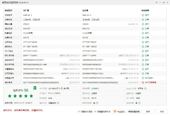Click the green check icon in the 监管型号 row
The width and height of the screenshot is (170, 116).
tap(143, 38)
